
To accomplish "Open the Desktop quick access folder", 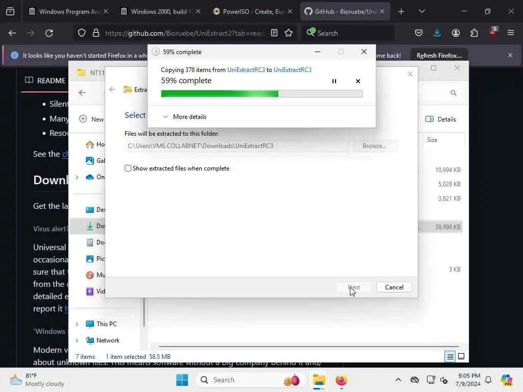I will tap(95, 210).
